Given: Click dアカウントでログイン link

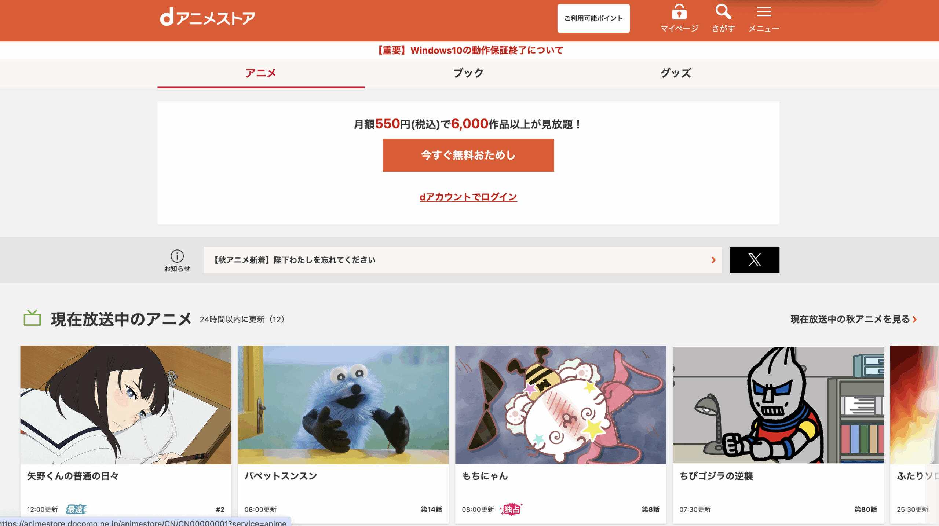Looking at the screenshot, I should 468,197.
